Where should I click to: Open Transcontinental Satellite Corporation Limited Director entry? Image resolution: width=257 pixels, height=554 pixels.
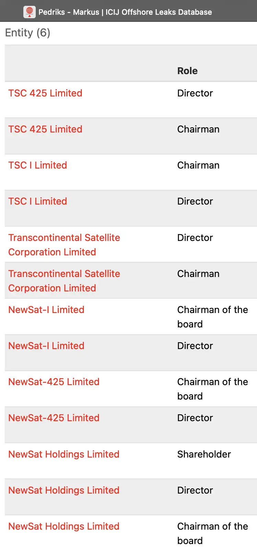tap(64, 245)
